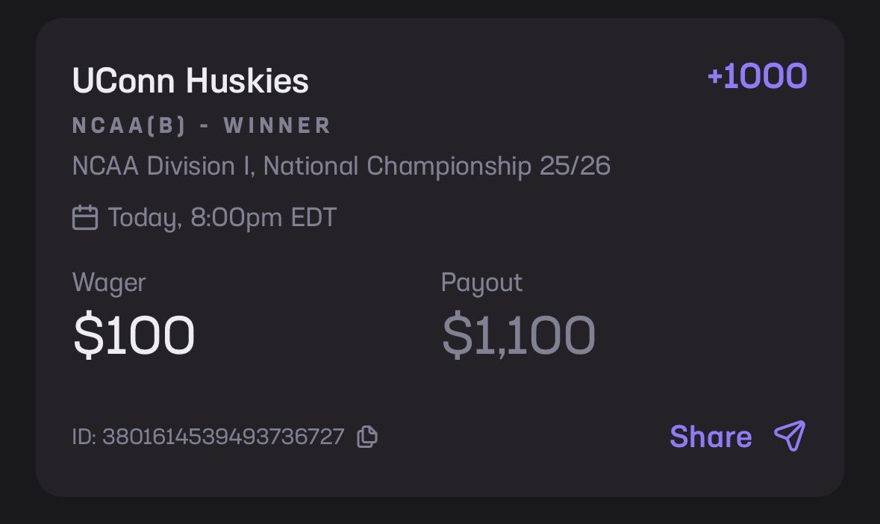Copy the bet ID to clipboard
This screenshot has width=880, height=524.
(x=366, y=437)
